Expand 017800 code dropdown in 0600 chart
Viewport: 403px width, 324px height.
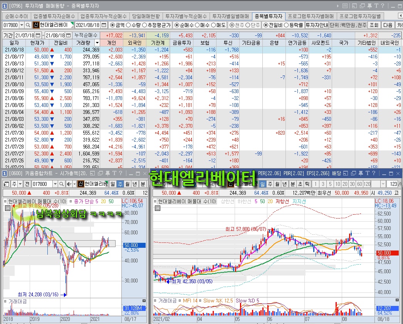(x=55, y=184)
